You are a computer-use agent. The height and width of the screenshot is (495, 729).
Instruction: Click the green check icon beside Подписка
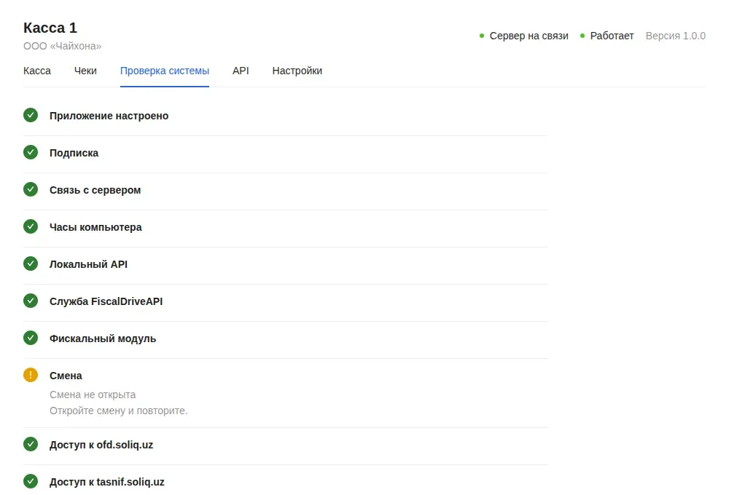pos(31,152)
